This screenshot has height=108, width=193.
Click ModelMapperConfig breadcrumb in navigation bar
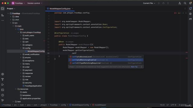(x=79, y=105)
